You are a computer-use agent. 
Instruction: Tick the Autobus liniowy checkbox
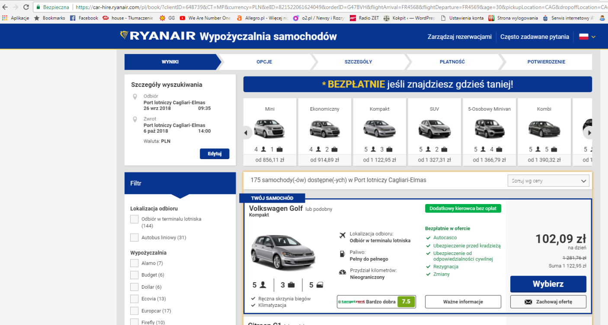pos(134,237)
